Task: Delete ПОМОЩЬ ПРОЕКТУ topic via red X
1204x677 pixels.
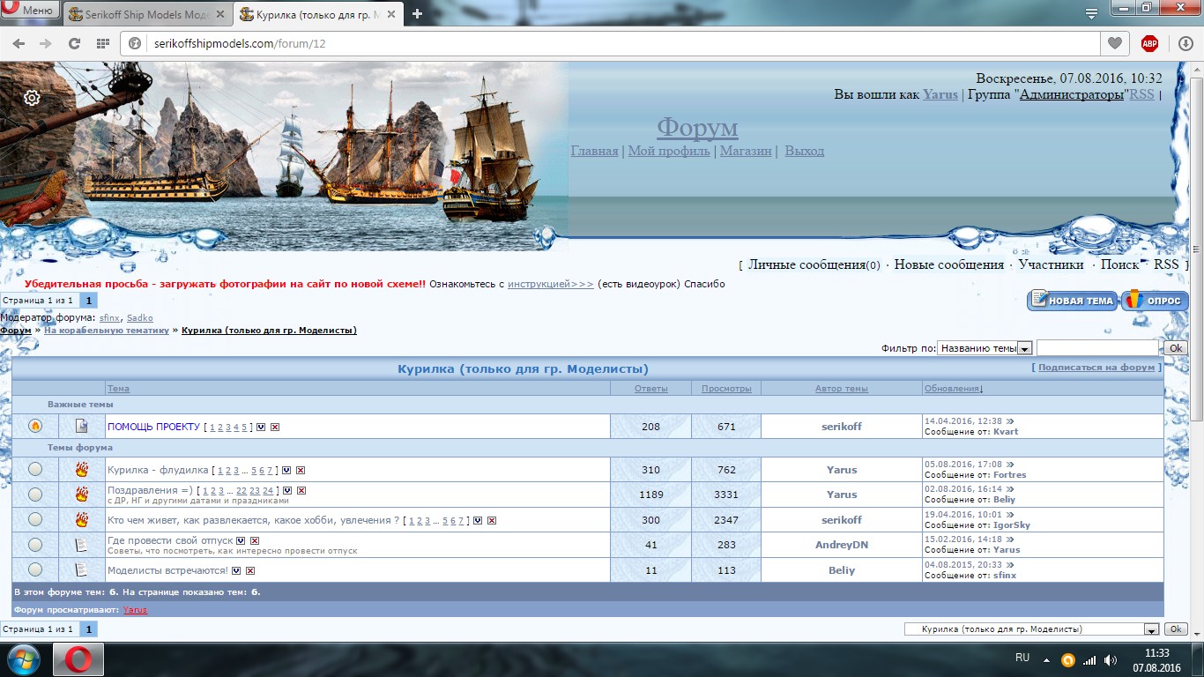Action: coord(275,427)
